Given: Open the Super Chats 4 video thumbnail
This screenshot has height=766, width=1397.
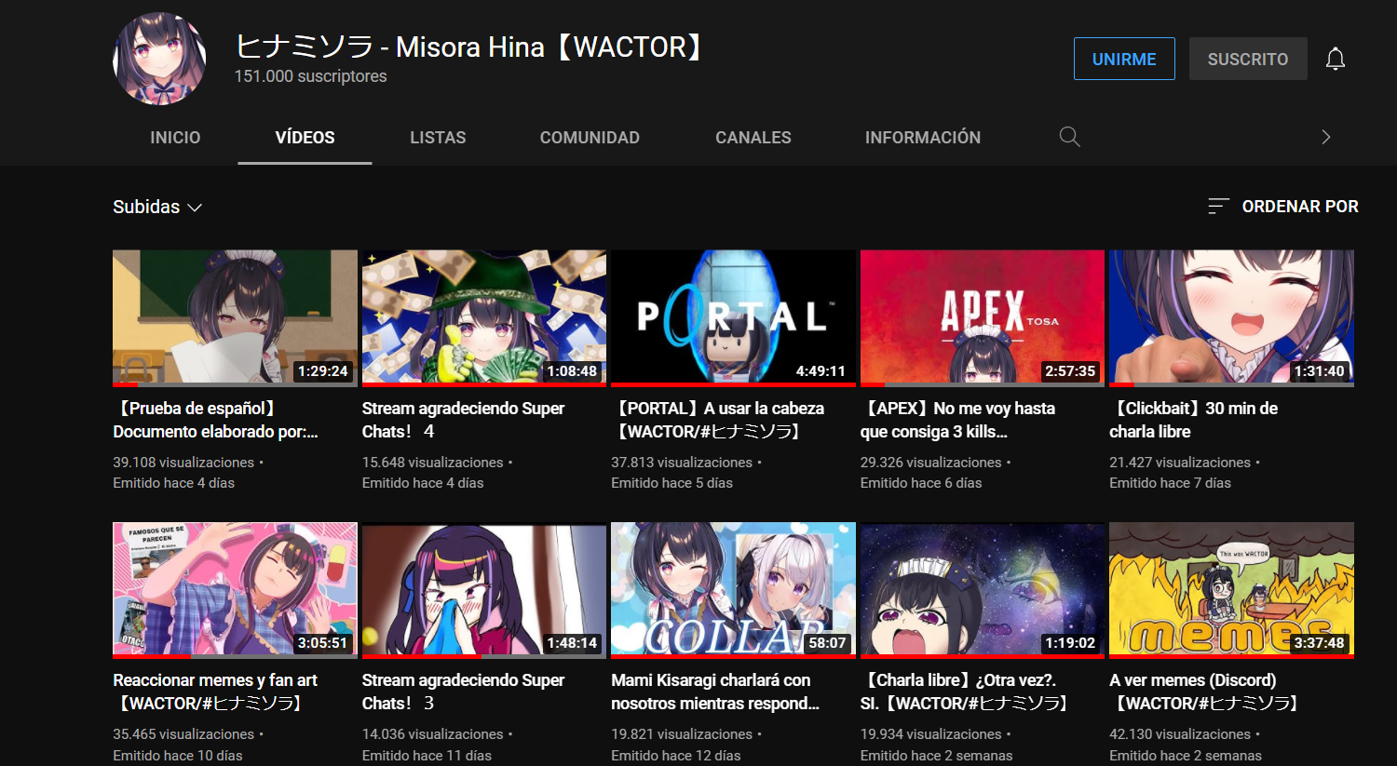Looking at the screenshot, I should [484, 317].
